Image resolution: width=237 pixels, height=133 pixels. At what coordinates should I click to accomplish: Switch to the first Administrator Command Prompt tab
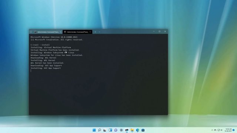[47, 32]
